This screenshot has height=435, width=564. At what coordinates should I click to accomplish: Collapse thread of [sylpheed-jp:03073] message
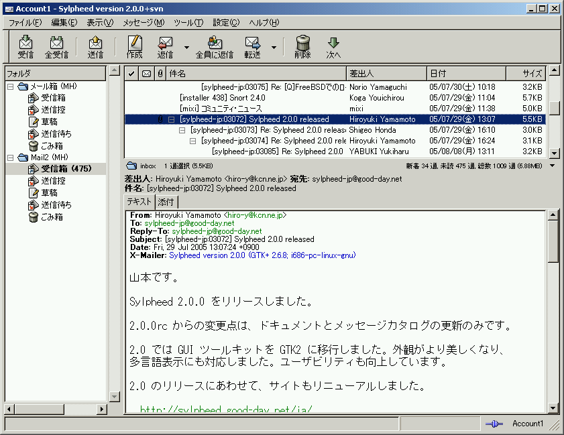coord(182,130)
